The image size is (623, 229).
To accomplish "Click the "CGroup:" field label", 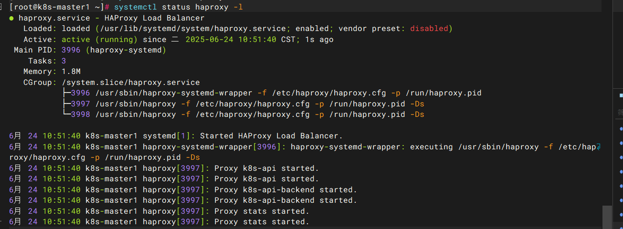I will [40, 83].
